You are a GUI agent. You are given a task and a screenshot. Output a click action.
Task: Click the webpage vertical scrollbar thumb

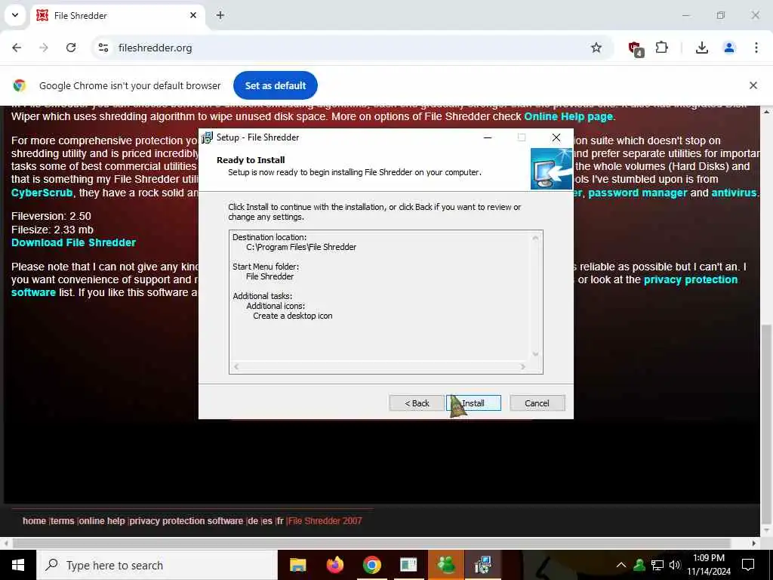point(766,424)
